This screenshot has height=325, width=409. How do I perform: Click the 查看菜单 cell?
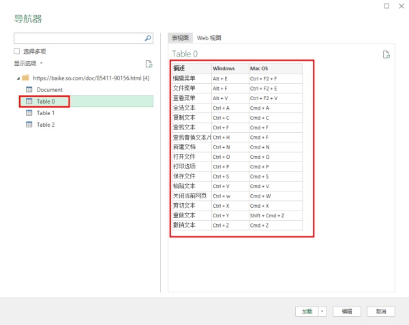tap(192, 98)
